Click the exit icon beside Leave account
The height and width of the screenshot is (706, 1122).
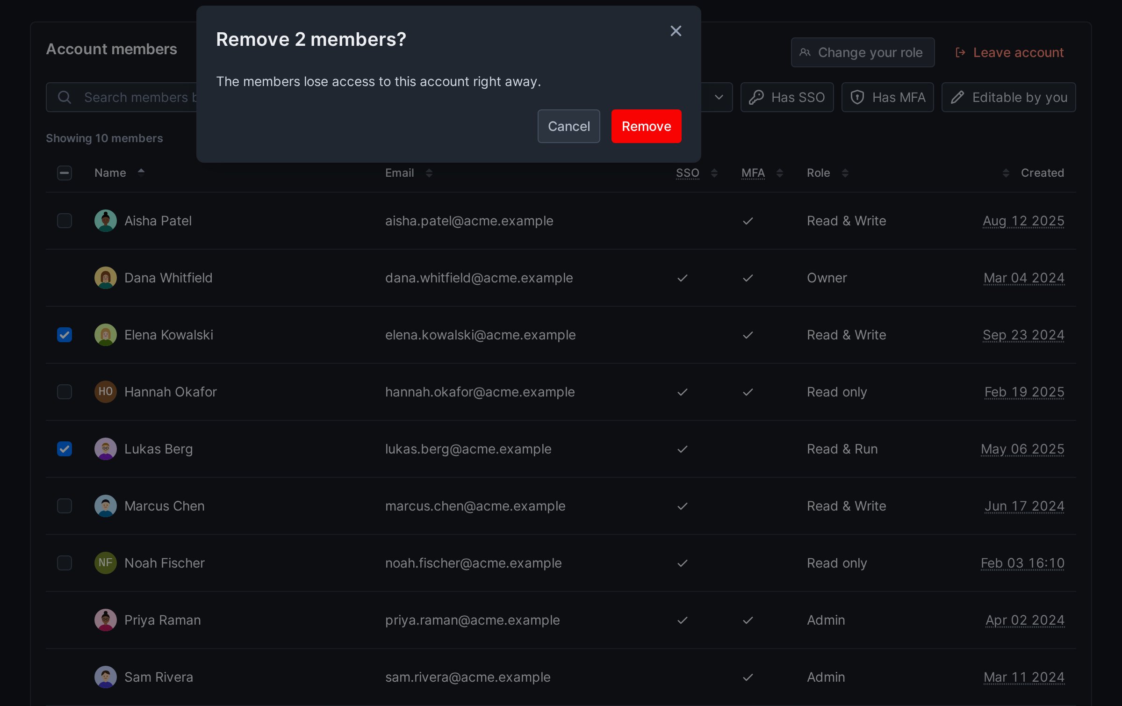(x=960, y=52)
